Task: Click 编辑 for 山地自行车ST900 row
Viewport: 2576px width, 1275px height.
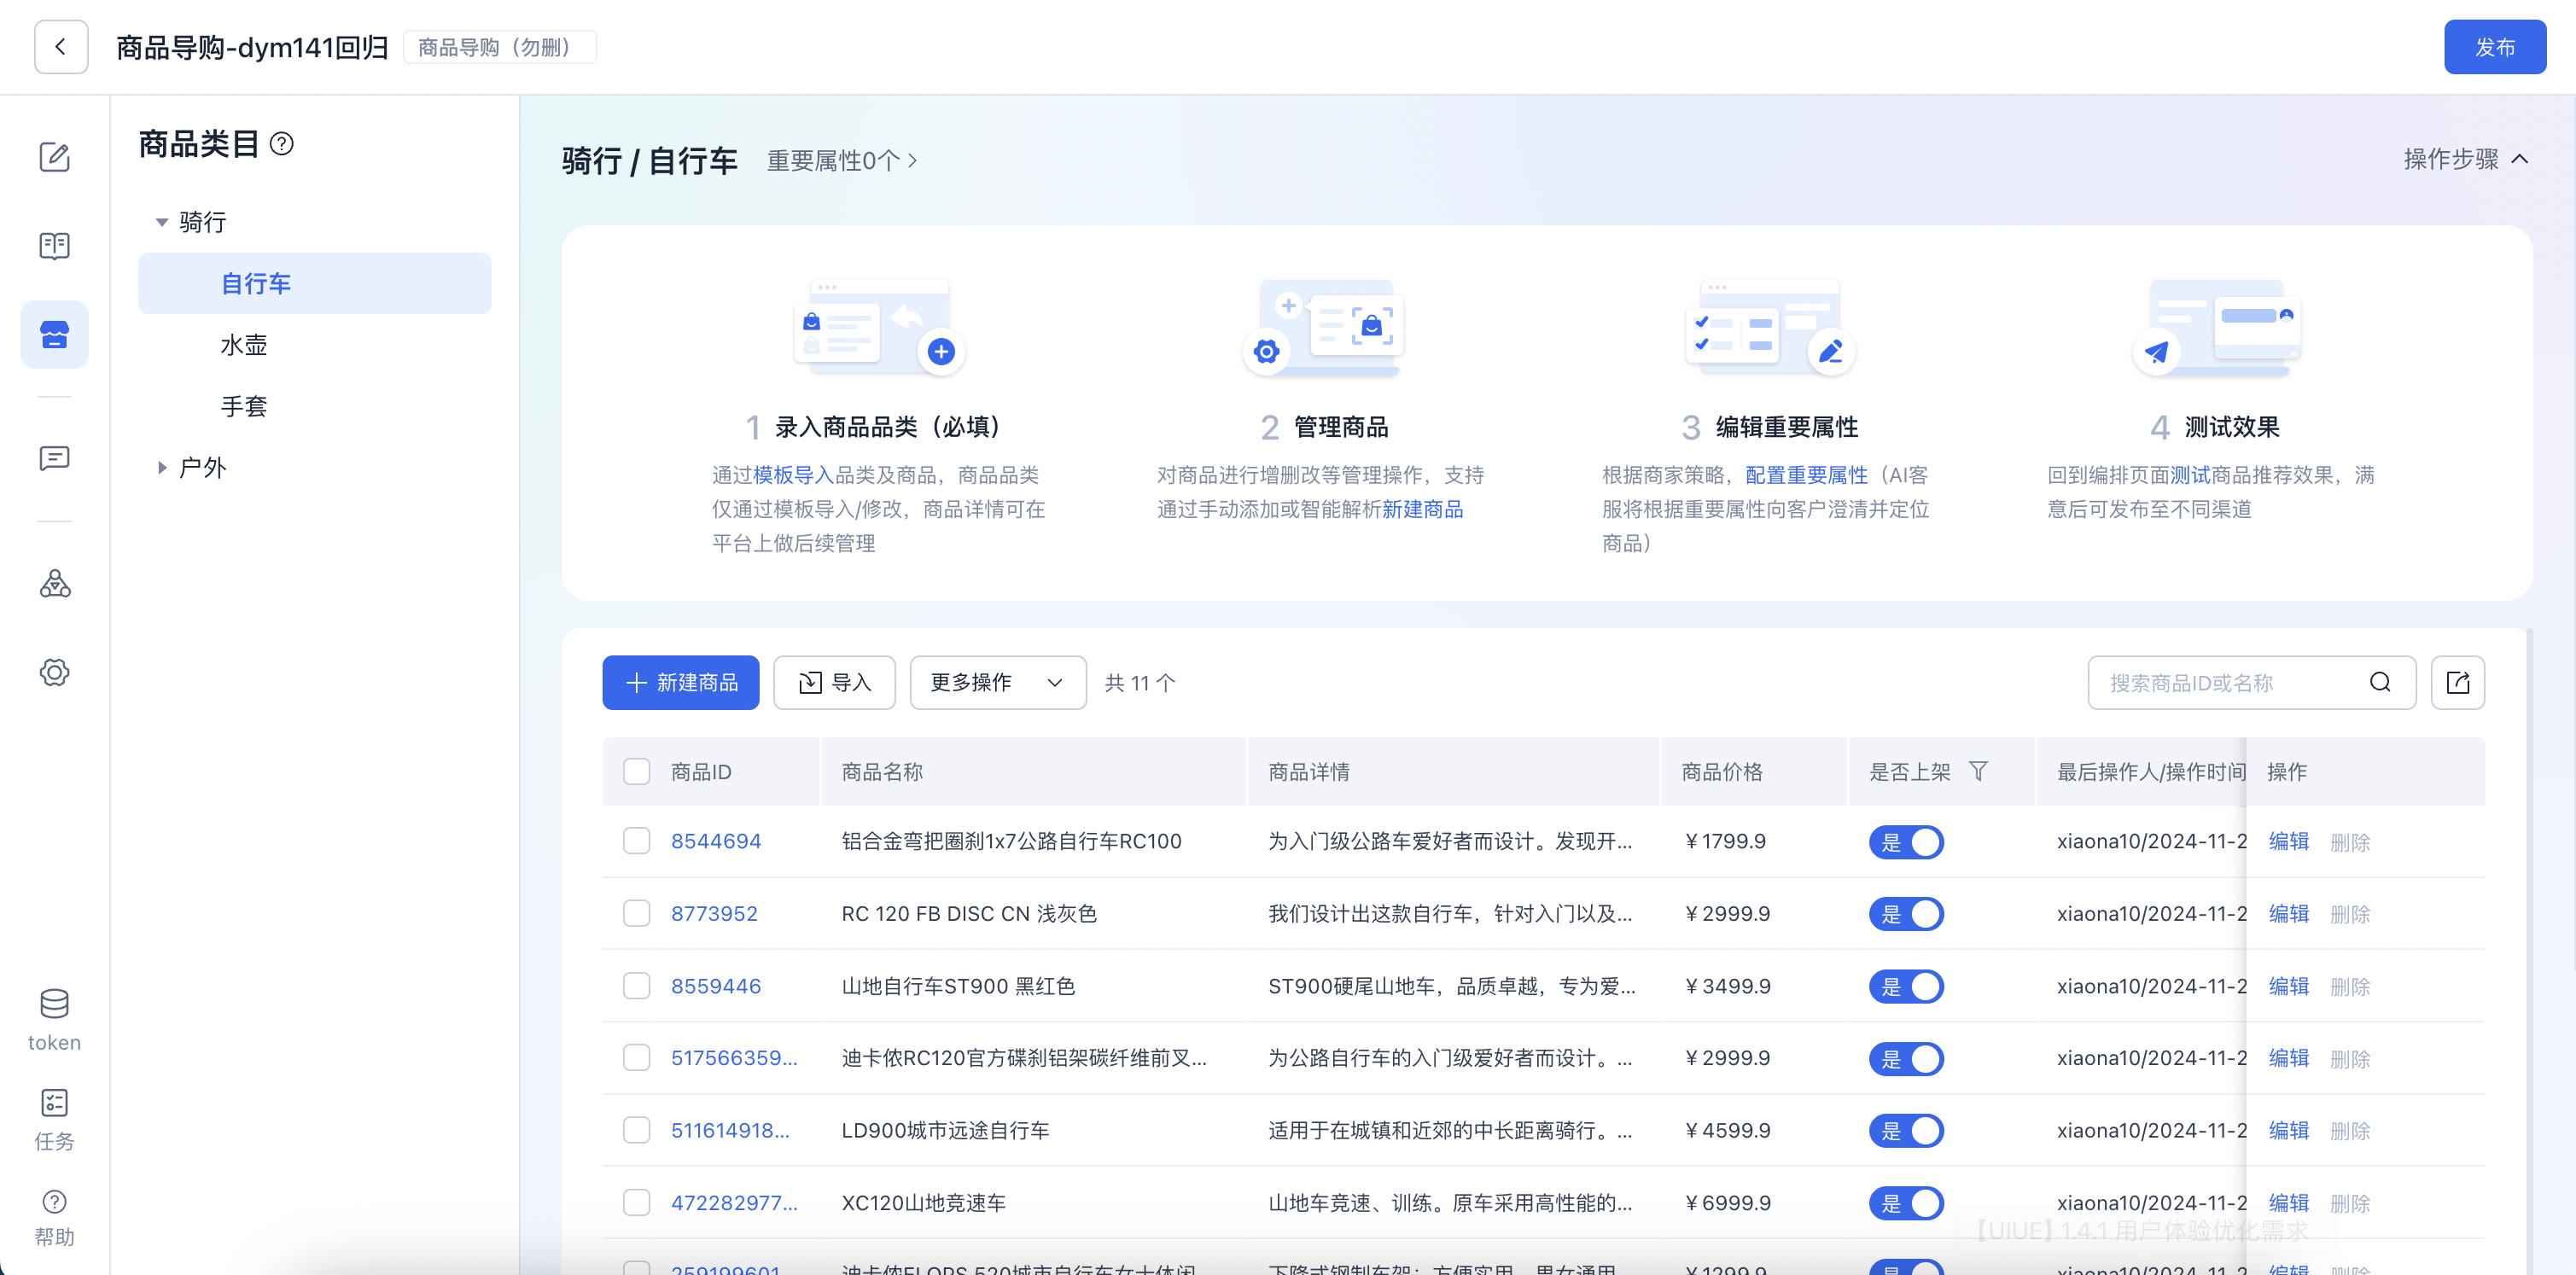Action: point(2288,986)
